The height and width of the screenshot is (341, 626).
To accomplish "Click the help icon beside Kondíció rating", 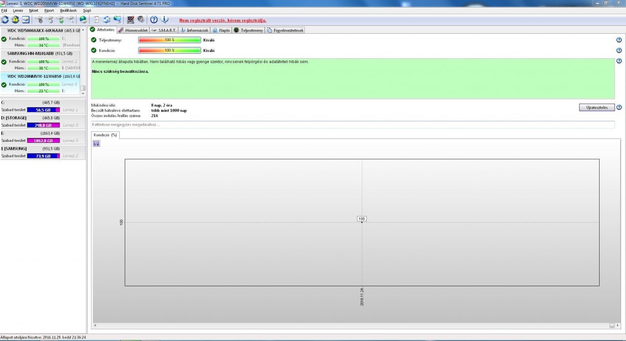I will [x=619, y=50].
